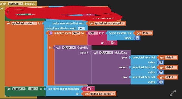182x99 pixels.
Task: Click the index number 2 under get item
Action: [x=137, y=38]
